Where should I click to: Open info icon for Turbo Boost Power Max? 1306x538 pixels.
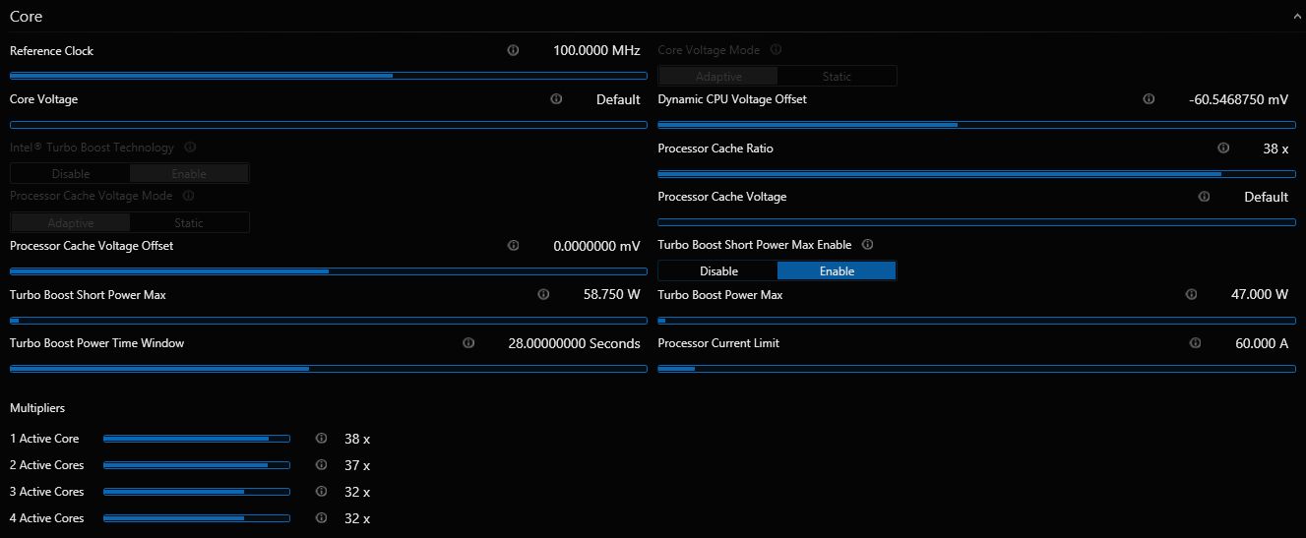pos(1191,294)
